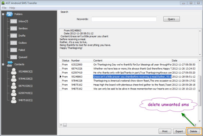Click the Outbox envelope icon
Screen dimensions: 203x136
click(14, 43)
